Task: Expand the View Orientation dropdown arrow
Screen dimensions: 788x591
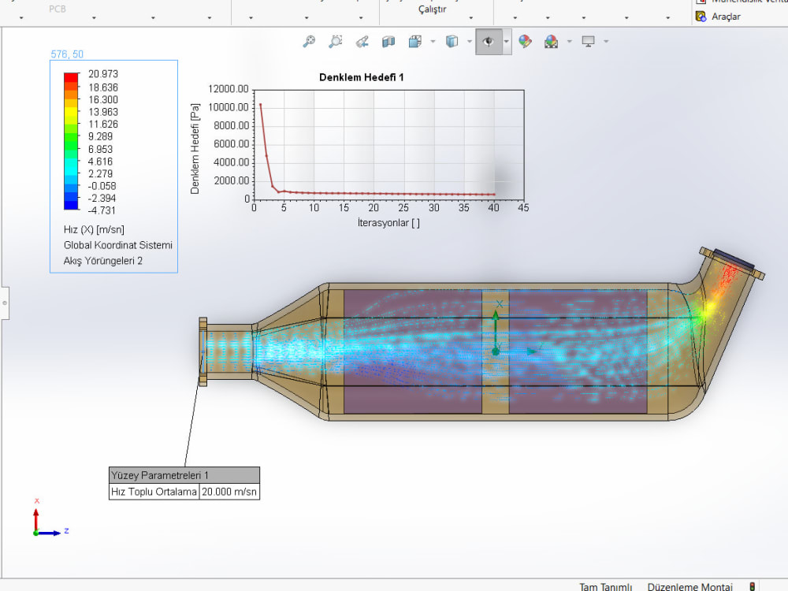Action: 431,41
